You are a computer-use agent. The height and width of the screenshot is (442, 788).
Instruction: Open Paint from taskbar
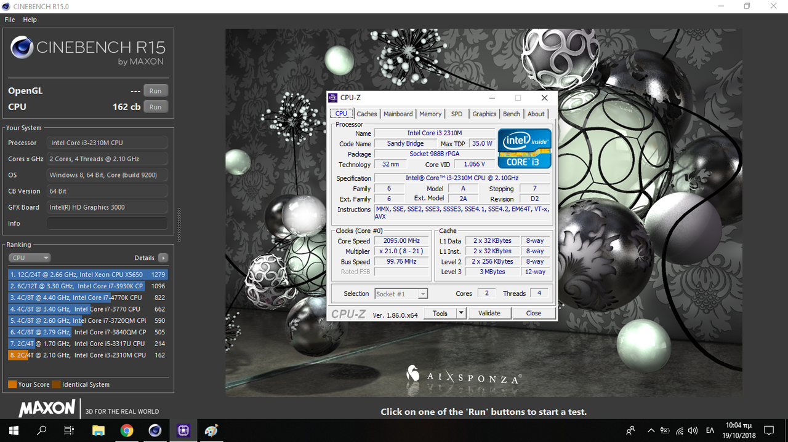pos(211,430)
